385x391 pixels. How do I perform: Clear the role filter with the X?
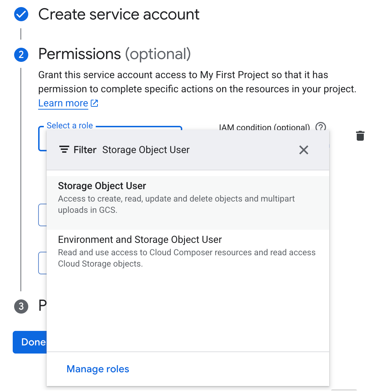tap(303, 150)
